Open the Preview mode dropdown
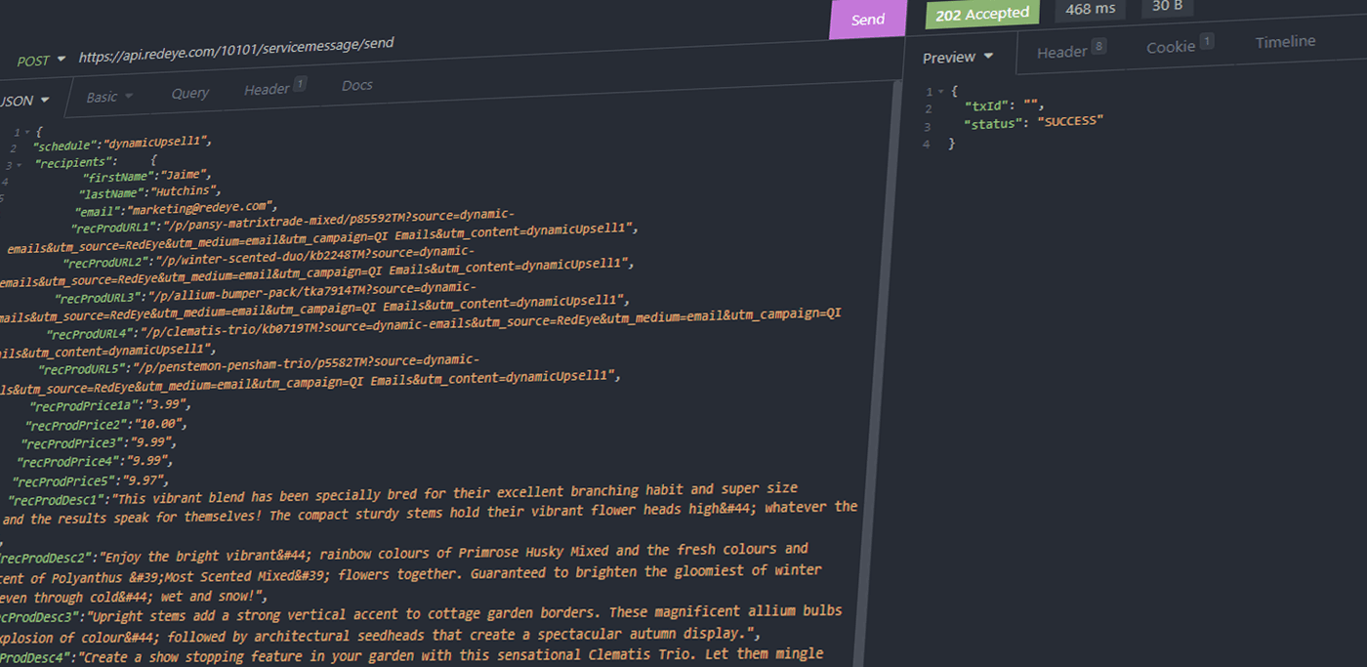This screenshot has width=1367, height=667. coord(956,57)
